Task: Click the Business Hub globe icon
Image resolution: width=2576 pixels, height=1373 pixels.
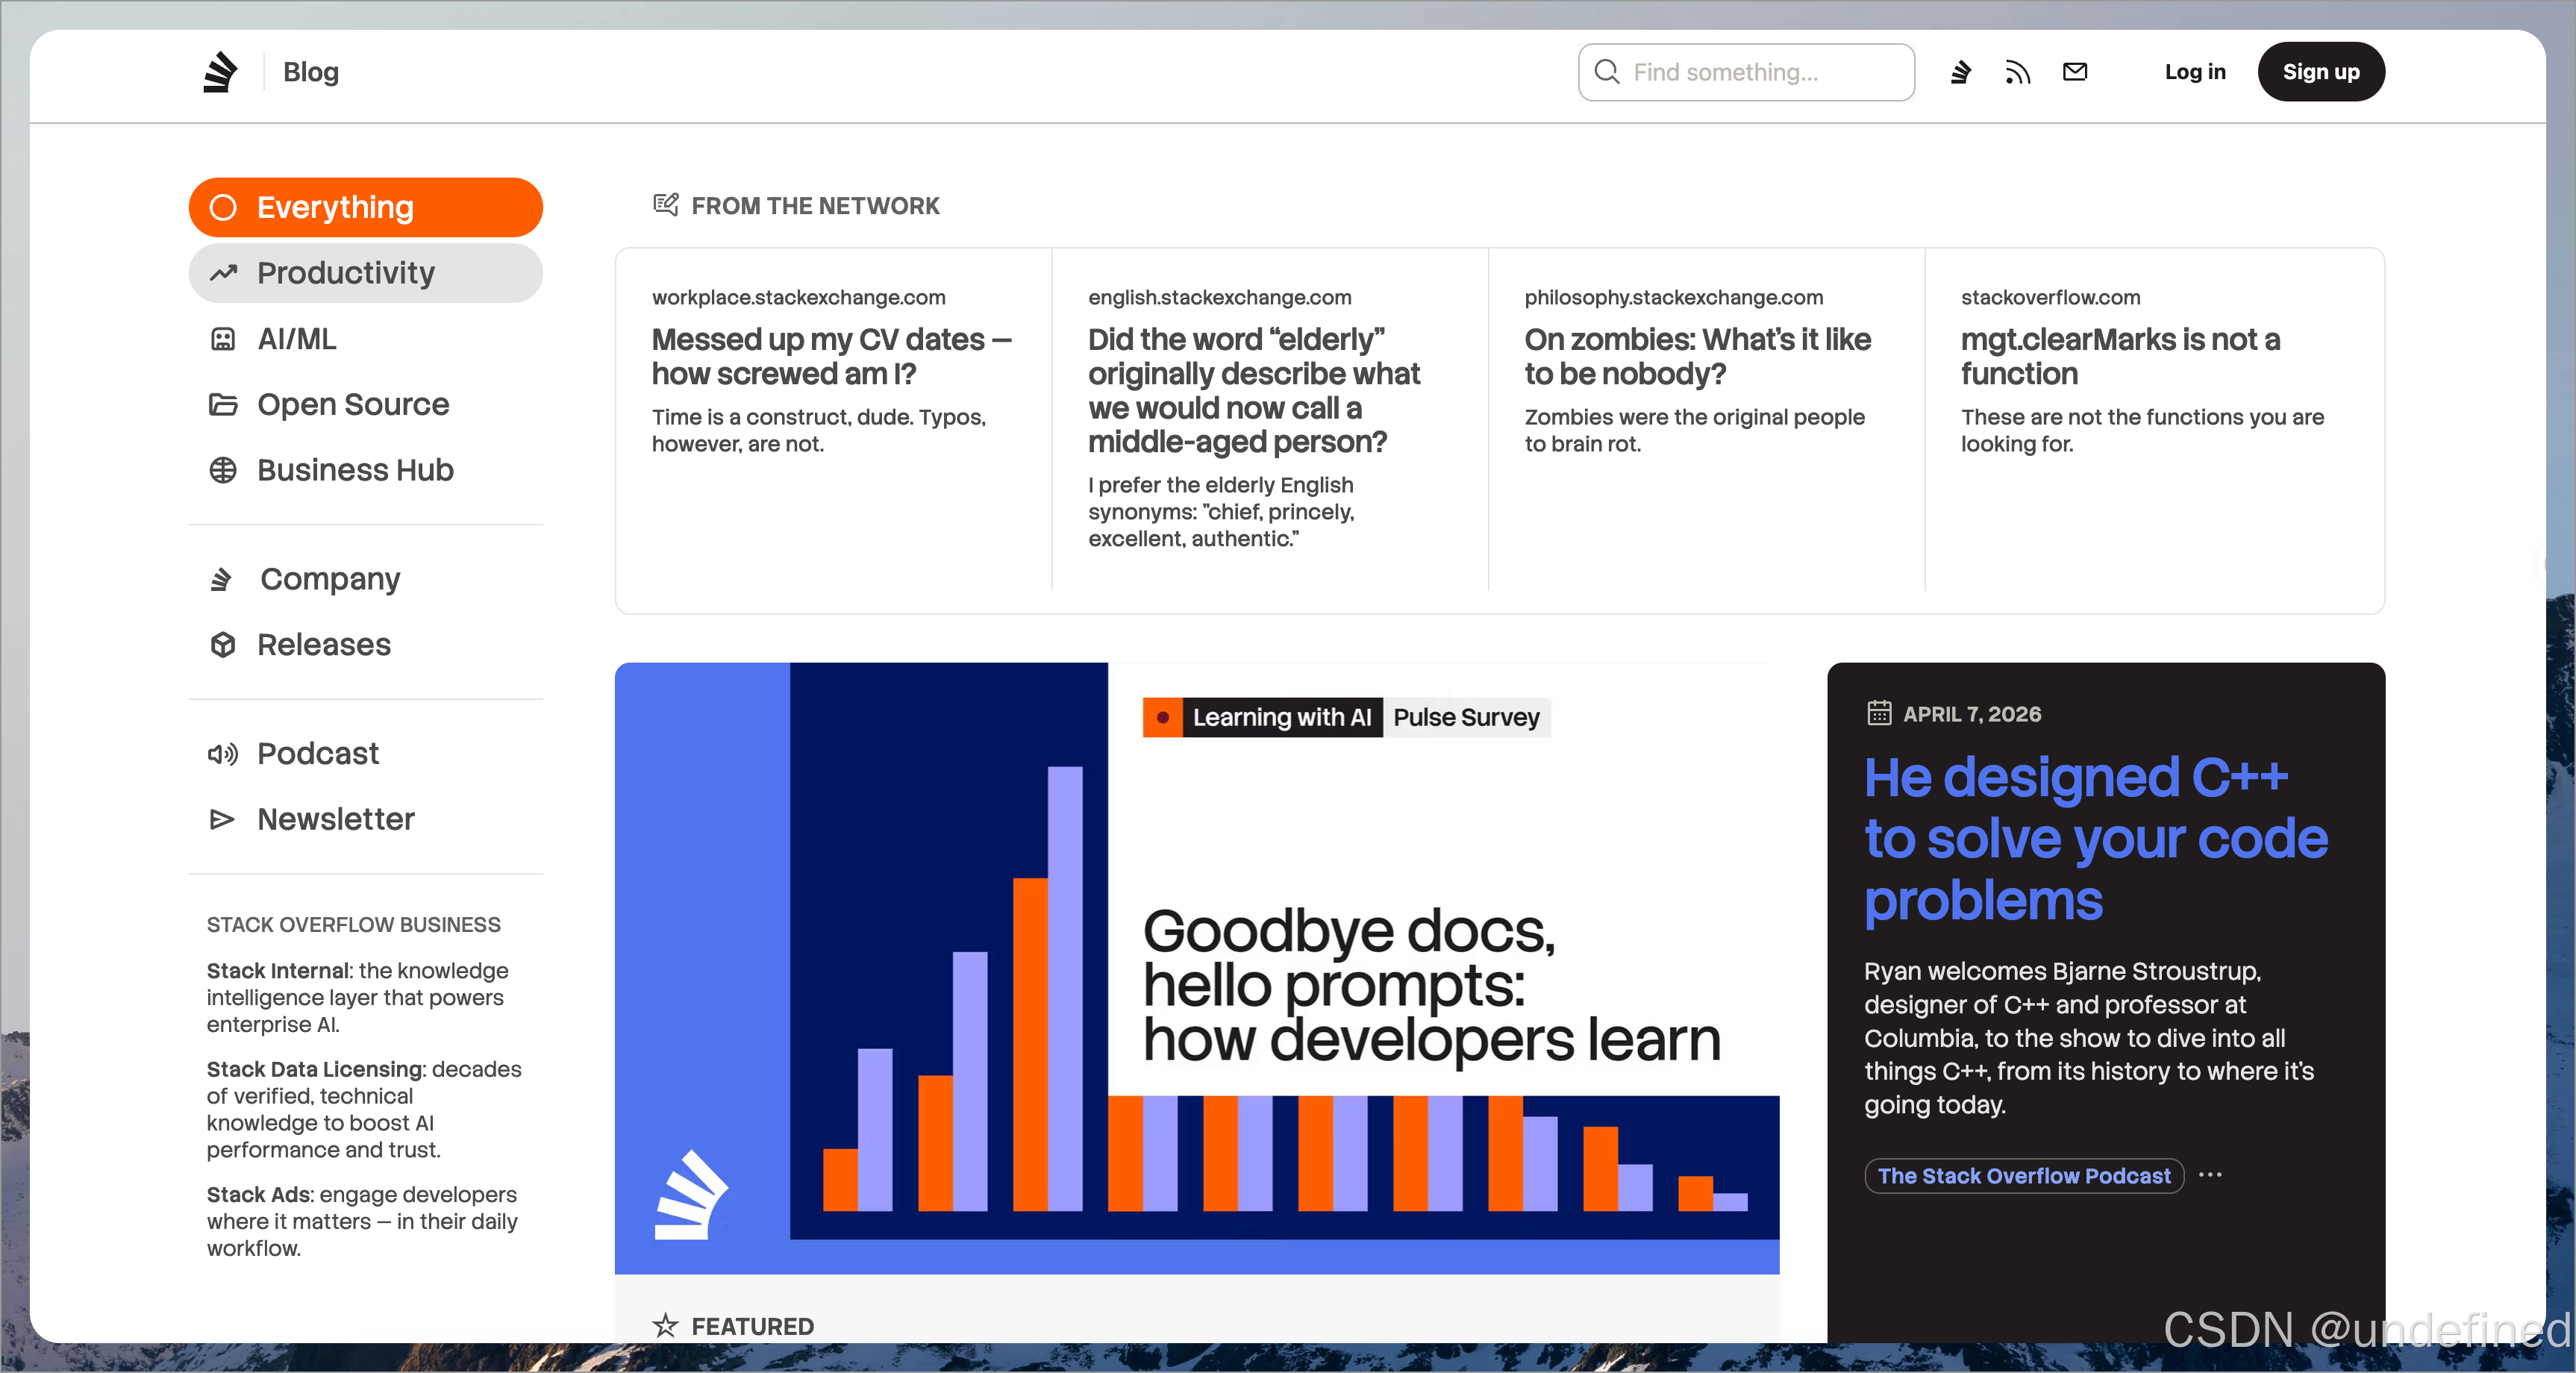Action: pyautogui.click(x=223, y=470)
